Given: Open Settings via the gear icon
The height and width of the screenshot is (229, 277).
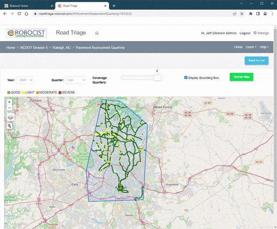Looking at the screenshot, I should tap(255, 33).
